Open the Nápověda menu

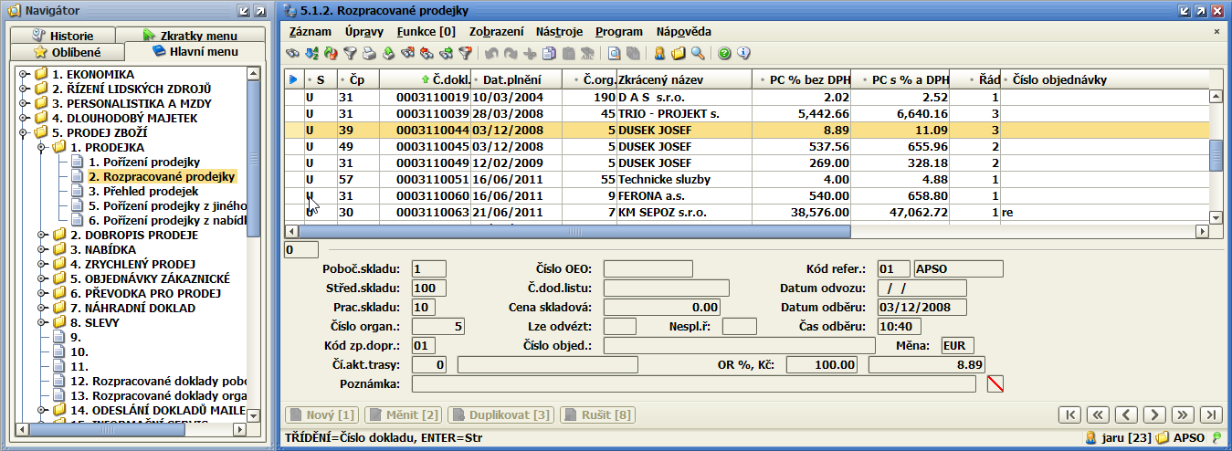683,31
